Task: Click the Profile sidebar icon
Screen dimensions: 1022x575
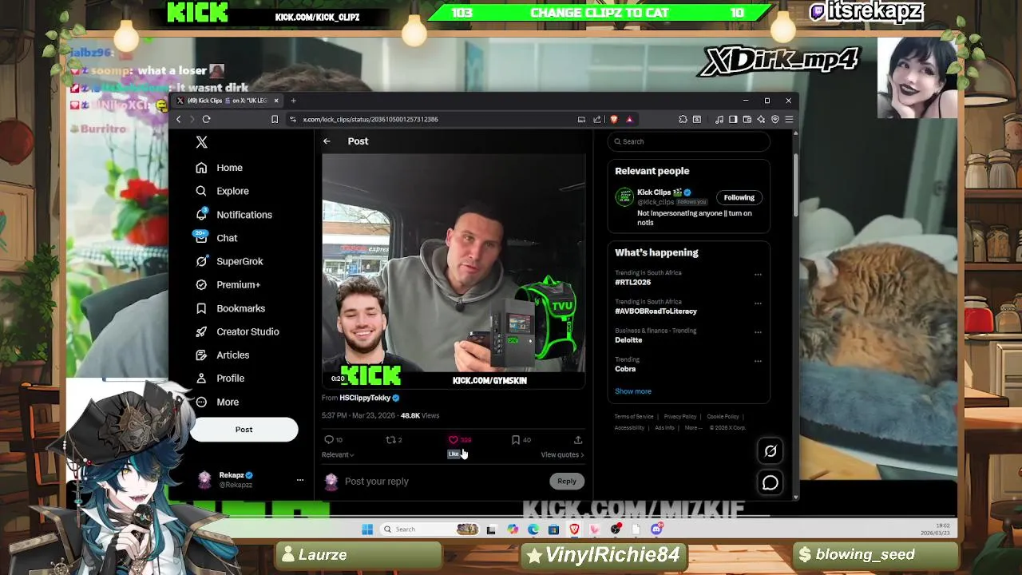Action: 201,379
